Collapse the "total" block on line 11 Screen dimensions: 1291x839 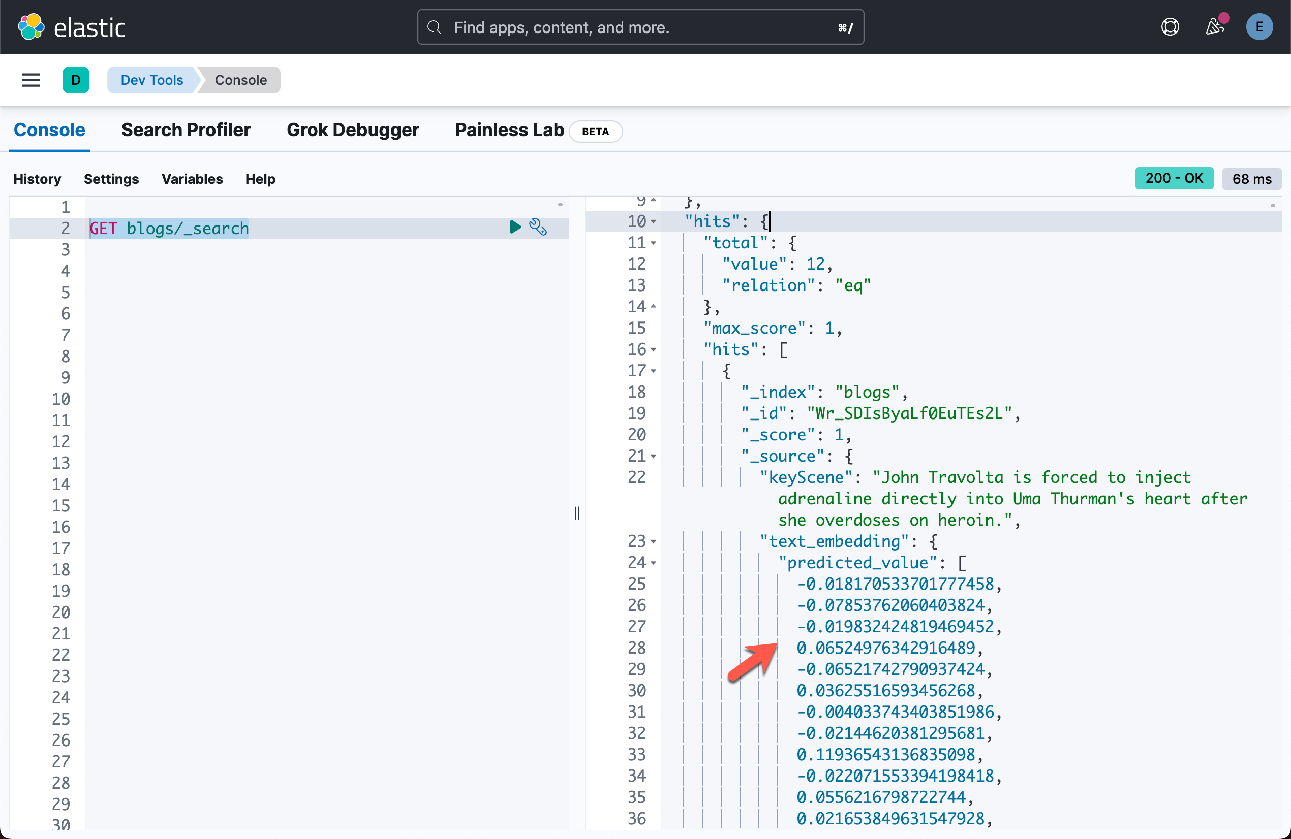[654, 243]
